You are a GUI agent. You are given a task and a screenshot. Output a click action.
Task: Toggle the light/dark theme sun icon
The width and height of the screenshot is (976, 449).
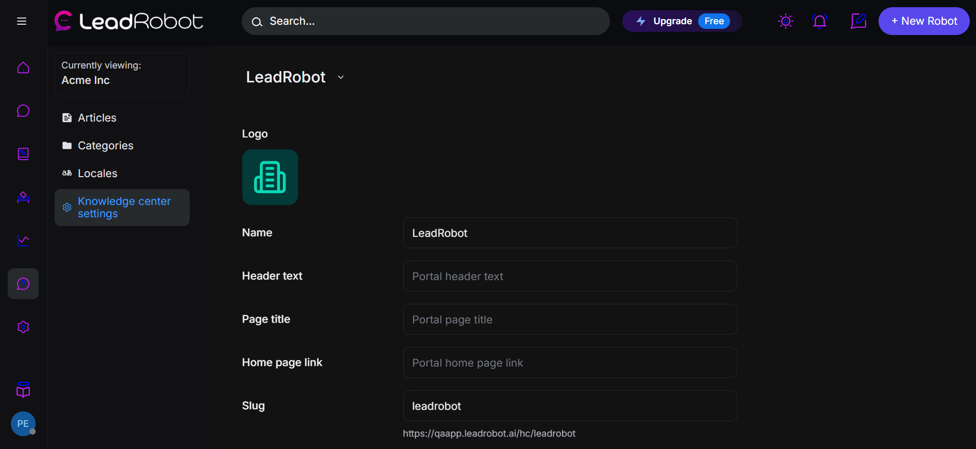click(786, 21)
